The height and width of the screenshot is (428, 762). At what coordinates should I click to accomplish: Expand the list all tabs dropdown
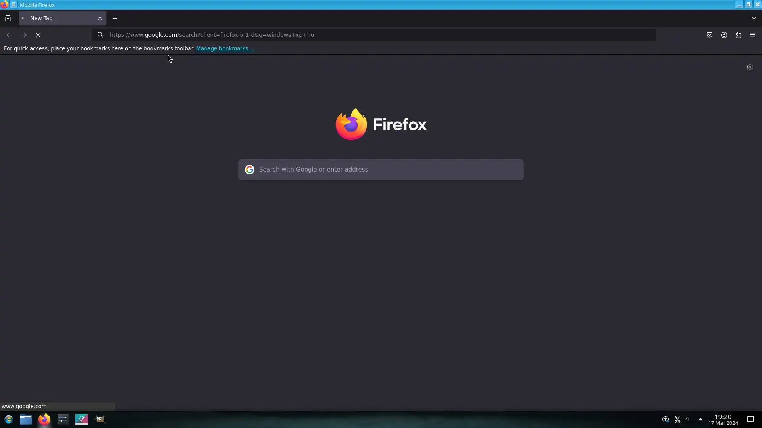coord(754,18)
